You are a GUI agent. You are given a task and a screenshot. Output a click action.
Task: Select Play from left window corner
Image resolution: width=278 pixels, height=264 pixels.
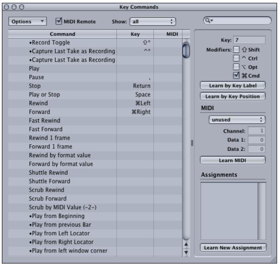pyautogui.click(x=95, y=251)
